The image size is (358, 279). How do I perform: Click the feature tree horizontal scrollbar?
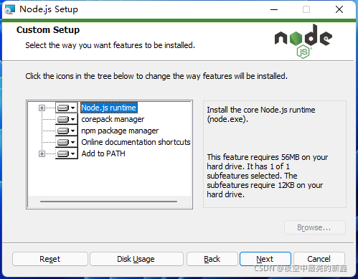[109, 202]
